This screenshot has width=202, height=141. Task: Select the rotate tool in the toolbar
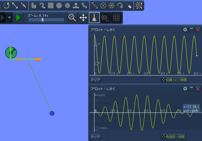coord(6,6)
